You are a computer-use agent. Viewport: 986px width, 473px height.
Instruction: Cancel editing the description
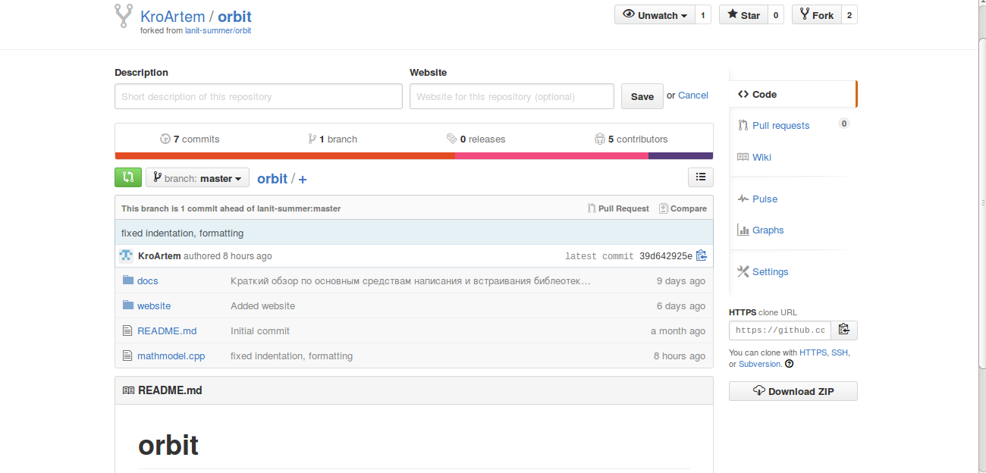(x=693, y=95)
